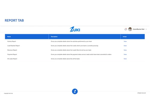Click the Copyright Zuki Corp footer text
The width and height of the screenshot is (150, 112).
click(8, 93)
